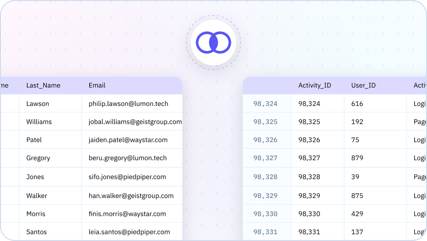Click grey row index 98,330
Viewport: 427px width, 241px height.
click(x=265, y=214)
